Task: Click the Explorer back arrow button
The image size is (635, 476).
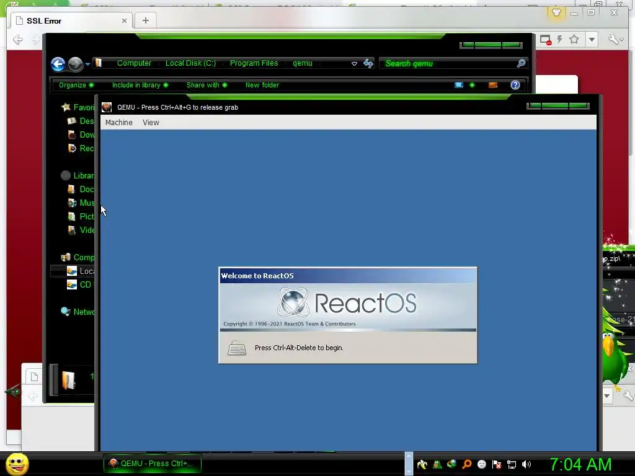Action: [x=58, y=64]
